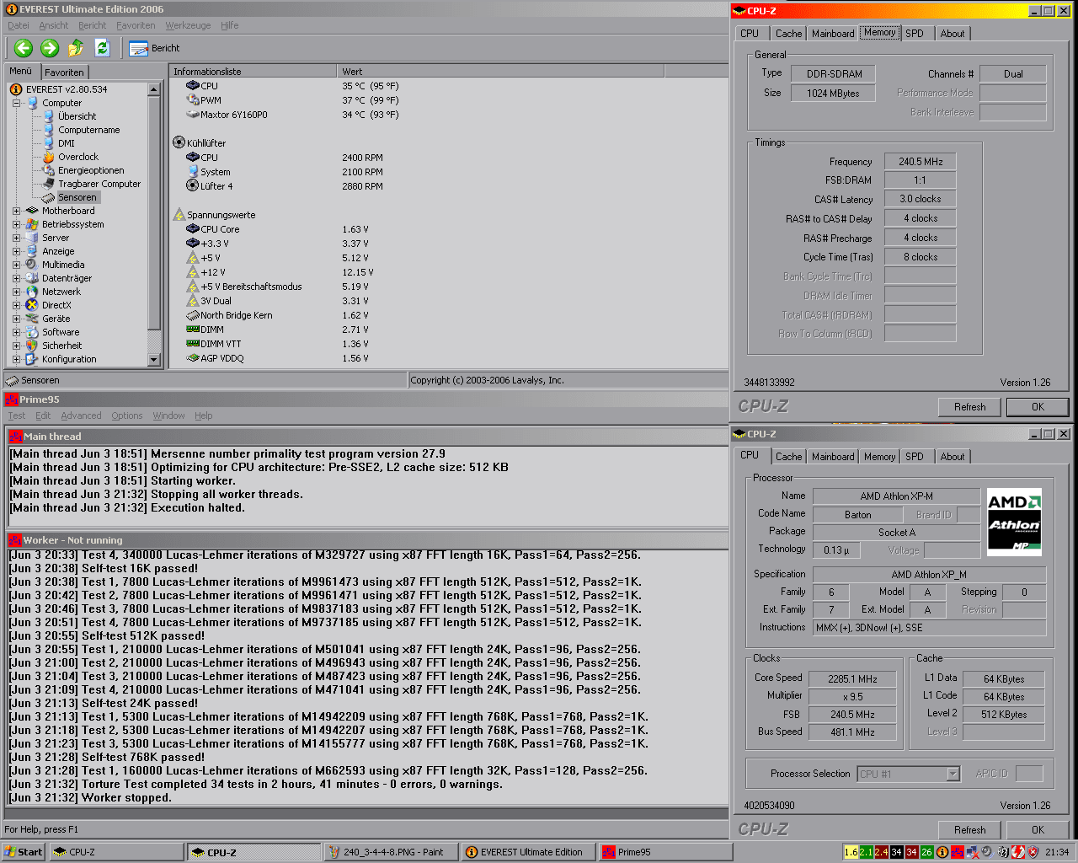This screenshot has width=1078, height=863.
Task: Click the green Back arrow in EVEREST toolbar
Action: (x=24, y=48)
